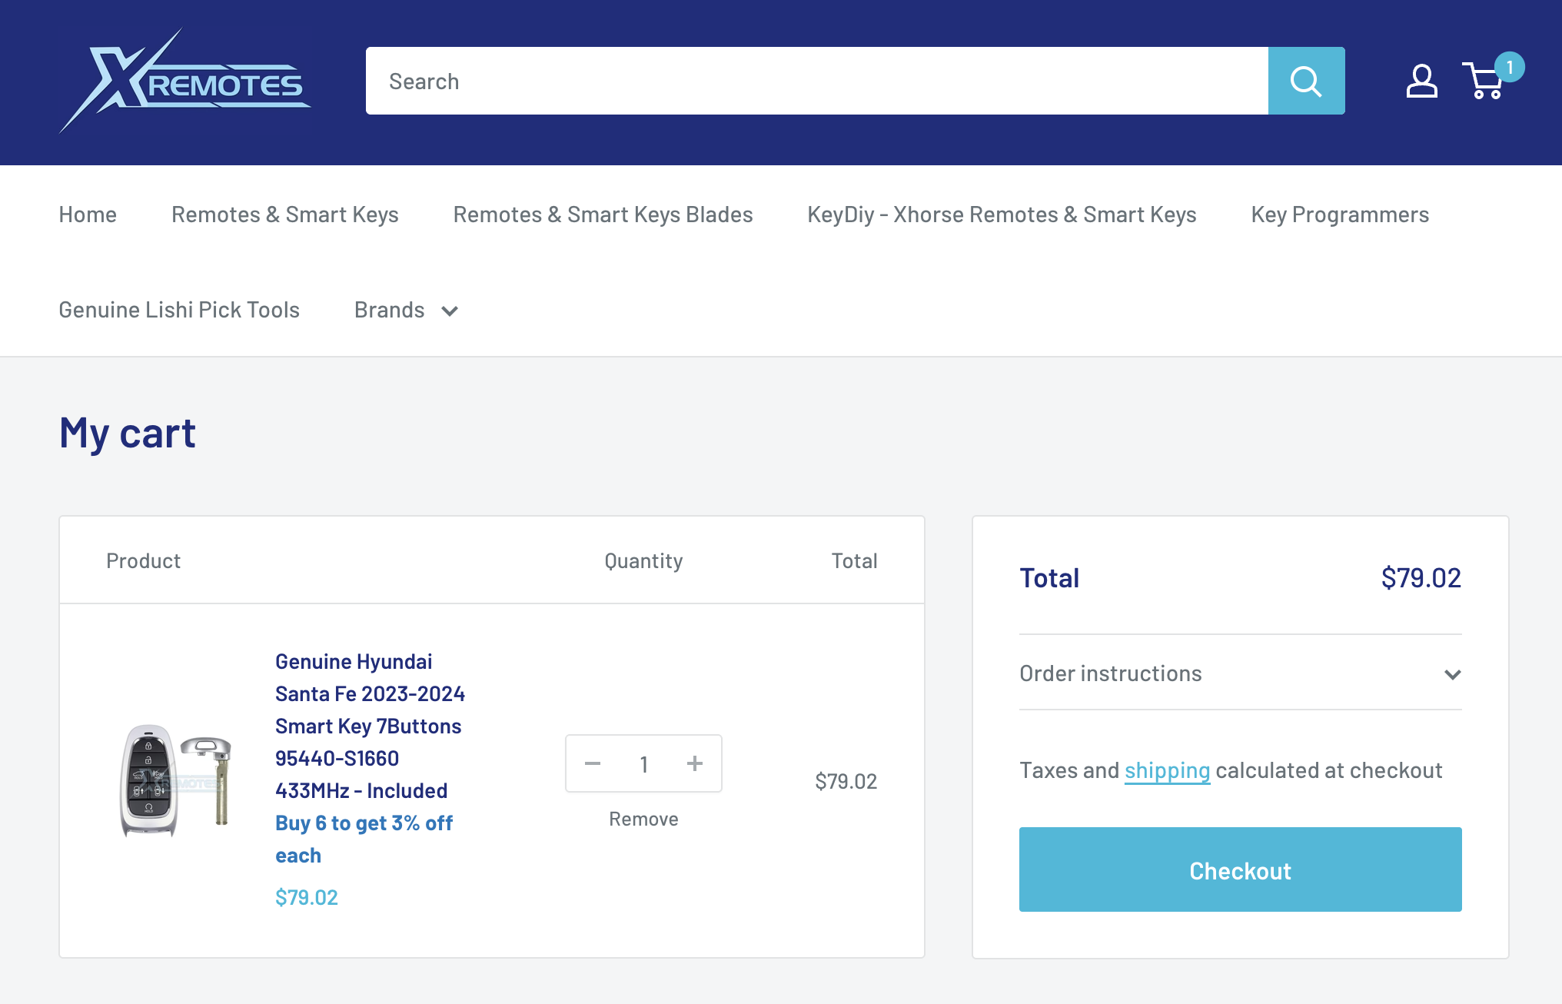The width and height of the screenshot is (1562, 1004).
Task: Expand the Order instructions section
Action: point(1240,673)
